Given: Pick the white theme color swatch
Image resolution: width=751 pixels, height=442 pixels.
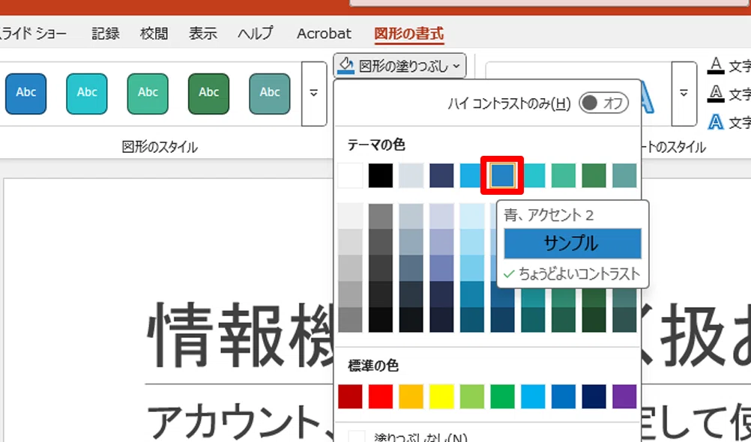Looking at the screenshot, I should (x=350, y=175).
